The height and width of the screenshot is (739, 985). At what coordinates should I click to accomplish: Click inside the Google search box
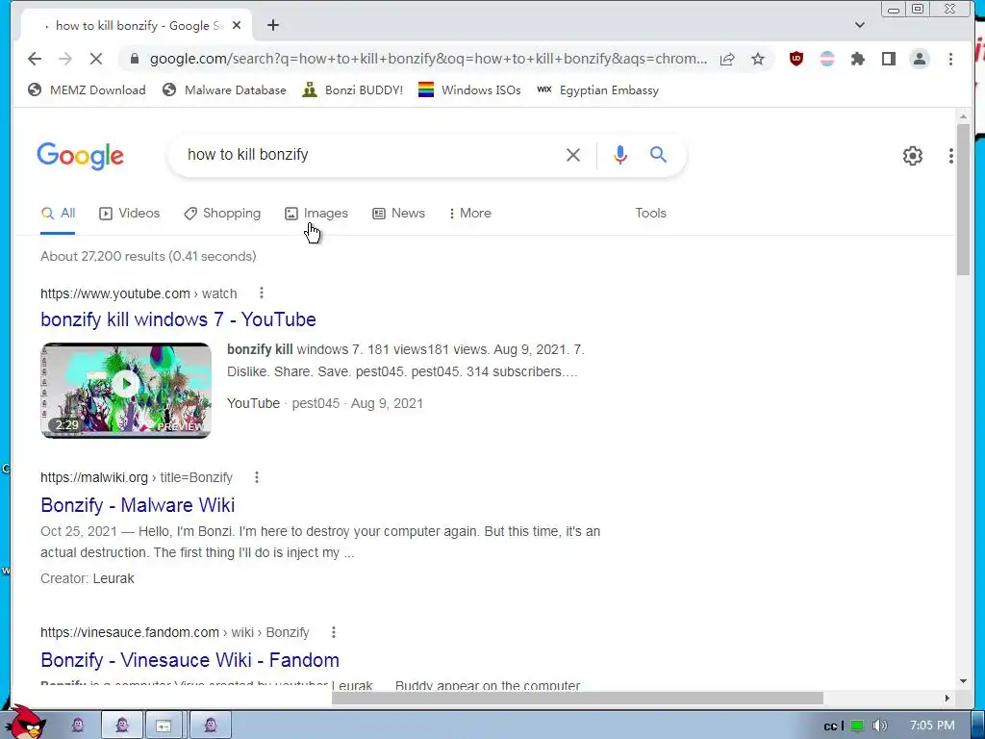(370, 155)
